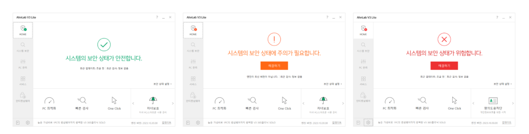The image size is (529, 134).
Task: Launch PC 최적화 in green safe-status window
Action: [49, 104]
